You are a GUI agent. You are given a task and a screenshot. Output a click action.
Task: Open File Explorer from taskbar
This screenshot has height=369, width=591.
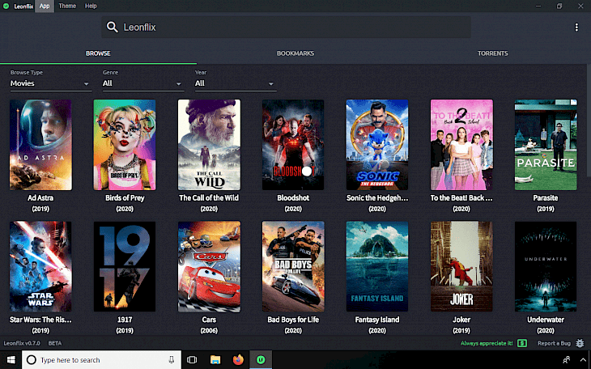pos(215,360)
